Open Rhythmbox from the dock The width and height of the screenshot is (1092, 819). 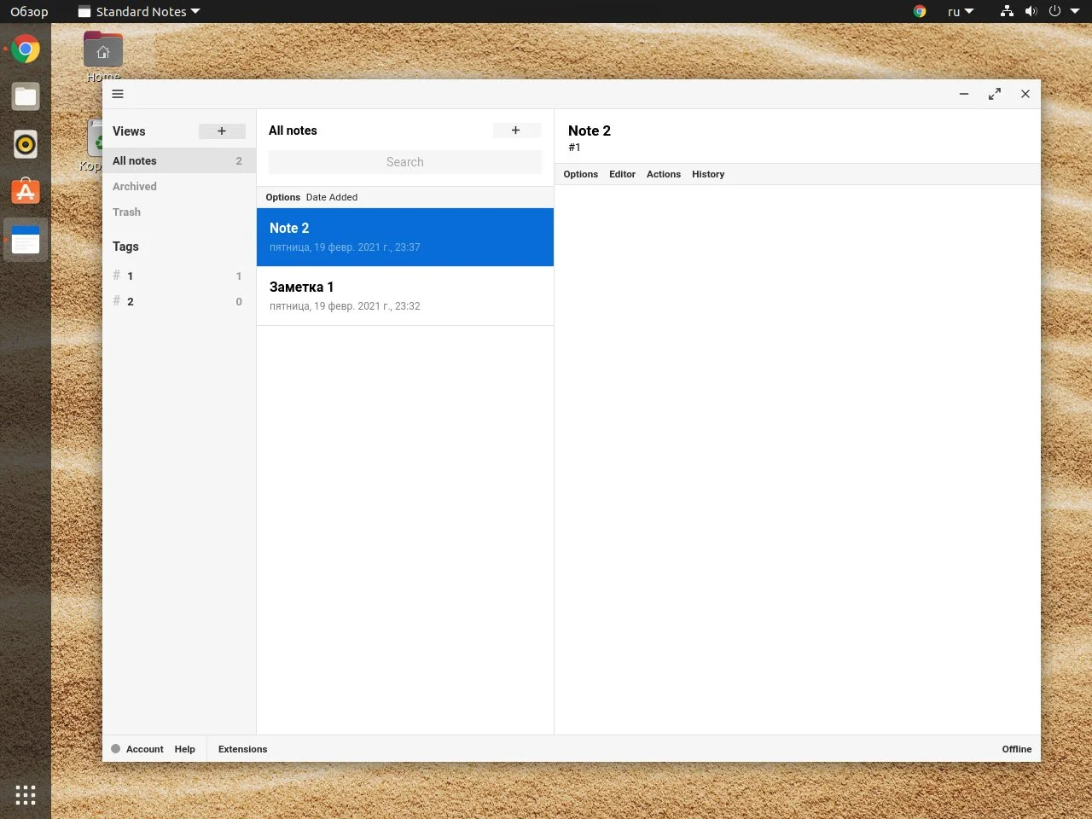point(26,144)
